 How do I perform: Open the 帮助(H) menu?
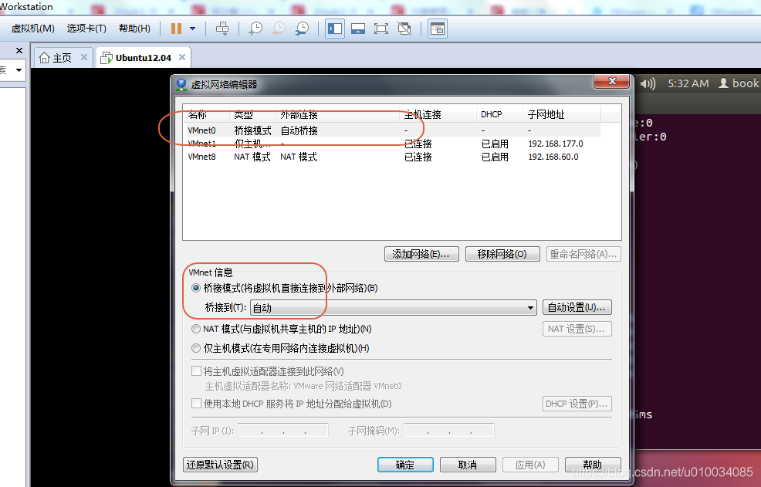[134, 29]
